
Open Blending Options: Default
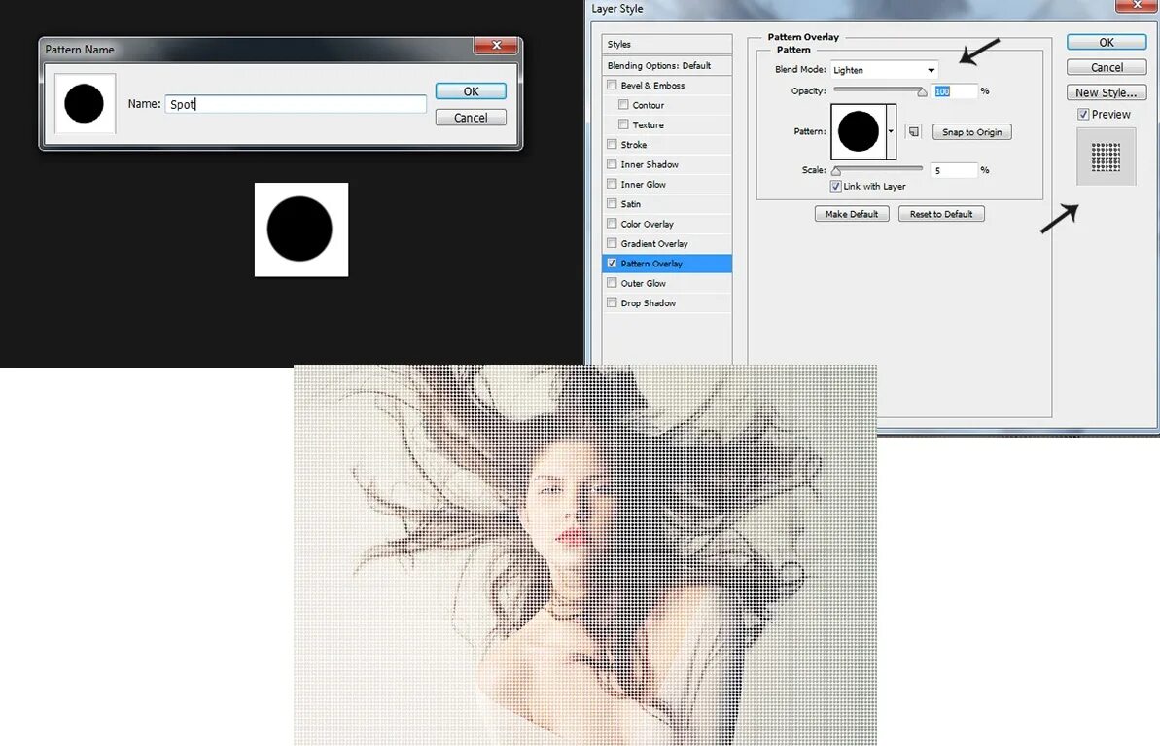(x=667, y=66)
